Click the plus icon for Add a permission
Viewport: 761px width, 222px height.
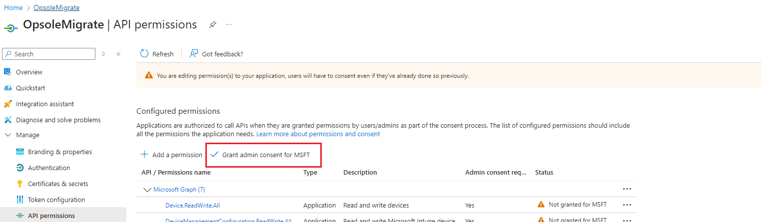tap(144, 155)
